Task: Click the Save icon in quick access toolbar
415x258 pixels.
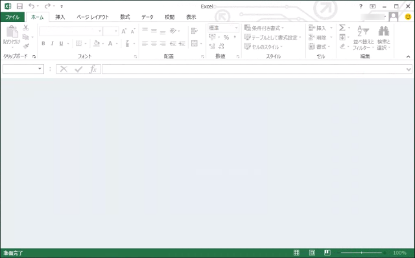Action: 19,6
